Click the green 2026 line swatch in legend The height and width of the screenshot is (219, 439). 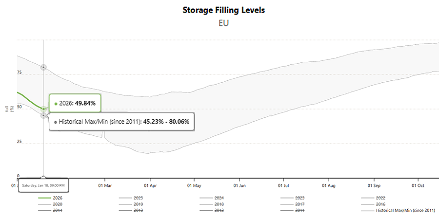45,198
